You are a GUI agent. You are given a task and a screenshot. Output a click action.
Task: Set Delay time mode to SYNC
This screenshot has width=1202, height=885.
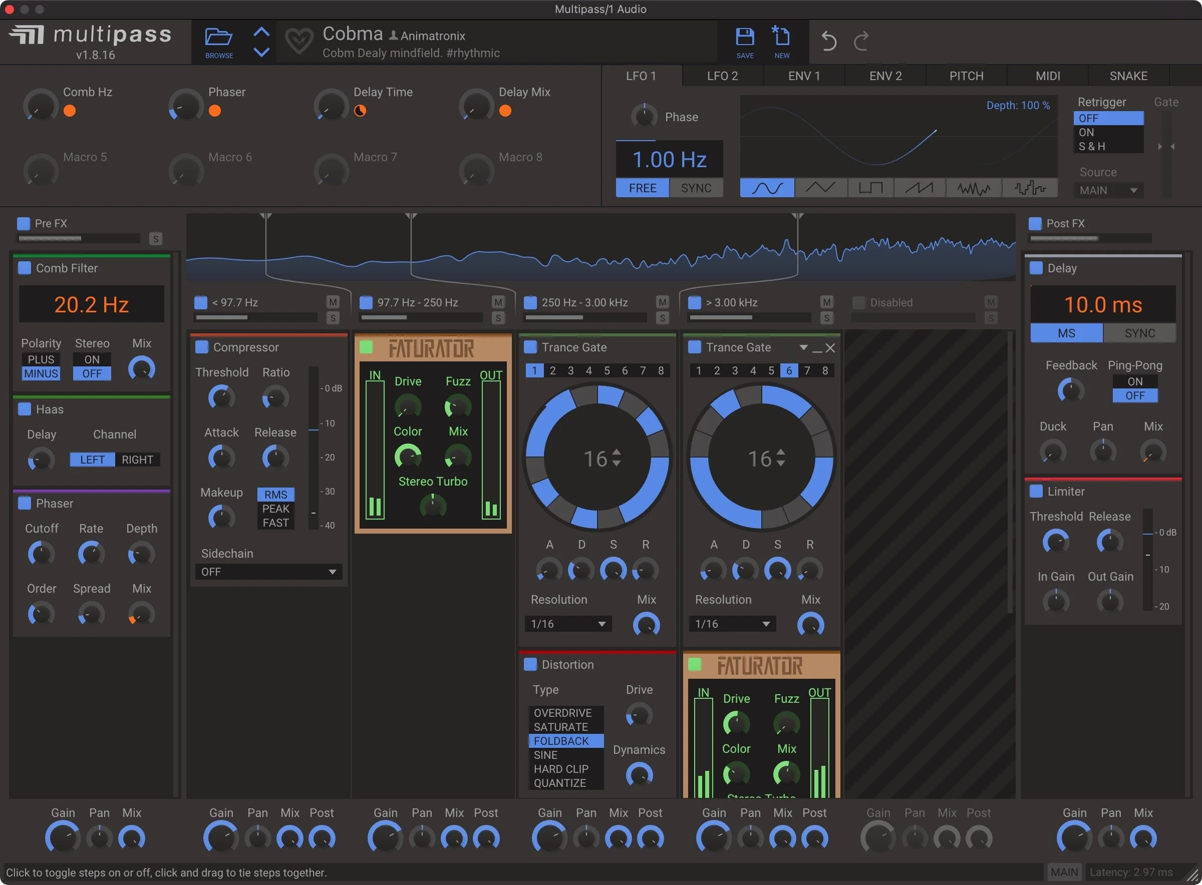click(1139, 333)
